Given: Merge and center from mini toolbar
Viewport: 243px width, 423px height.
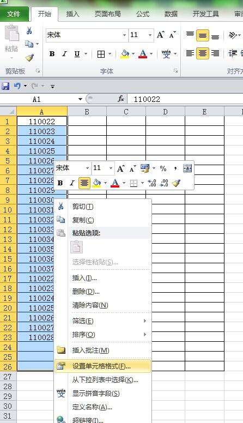Looking at the screenshot, I should point(187,168).
